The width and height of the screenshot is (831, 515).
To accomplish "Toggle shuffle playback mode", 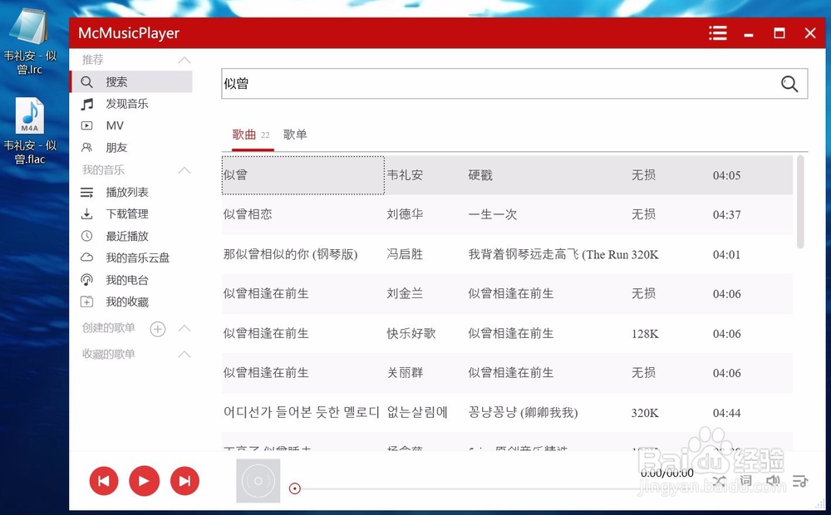I will pos(720,481).
